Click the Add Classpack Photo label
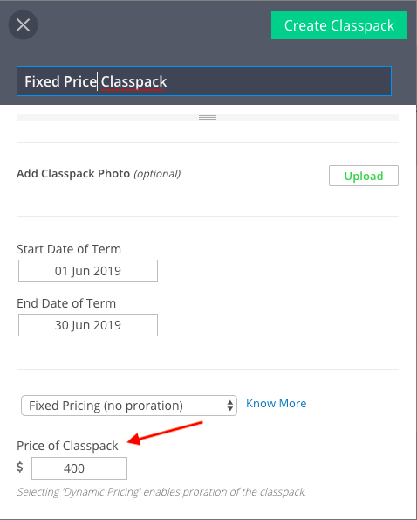417x520 pixels. pyautogui.click(x=73, y=173)
